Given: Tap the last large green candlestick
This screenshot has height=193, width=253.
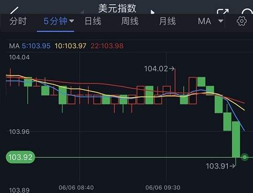Looking at the screenshot, I should (x=236, y=140).
